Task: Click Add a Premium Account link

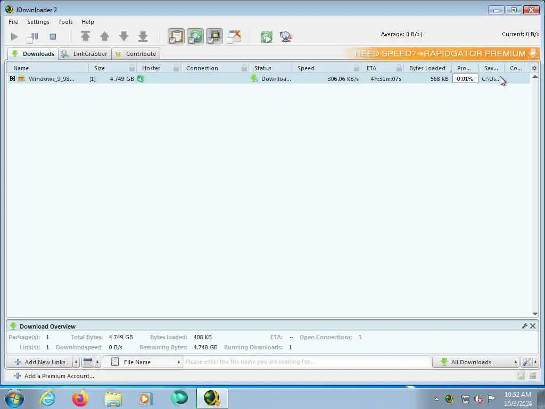Action: 54,376
